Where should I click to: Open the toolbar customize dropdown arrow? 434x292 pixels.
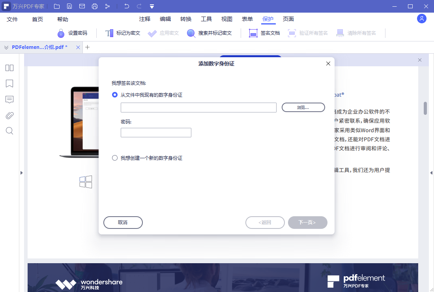pyautogui.click(x=152, y=6)
